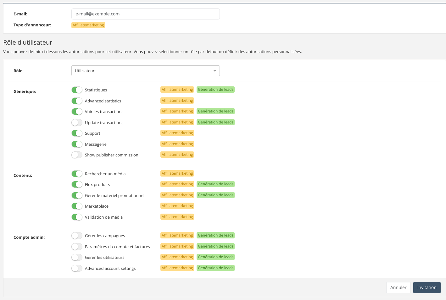Click Génération de leads badge for Paramètres du compte
The width and height of the screenshot is (446, 300).
(x=215, y=246)
